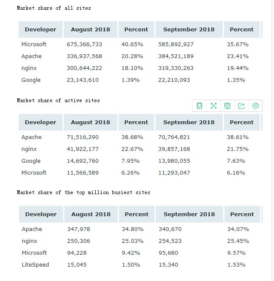Select nginx in the active sites table

point(29,149)
